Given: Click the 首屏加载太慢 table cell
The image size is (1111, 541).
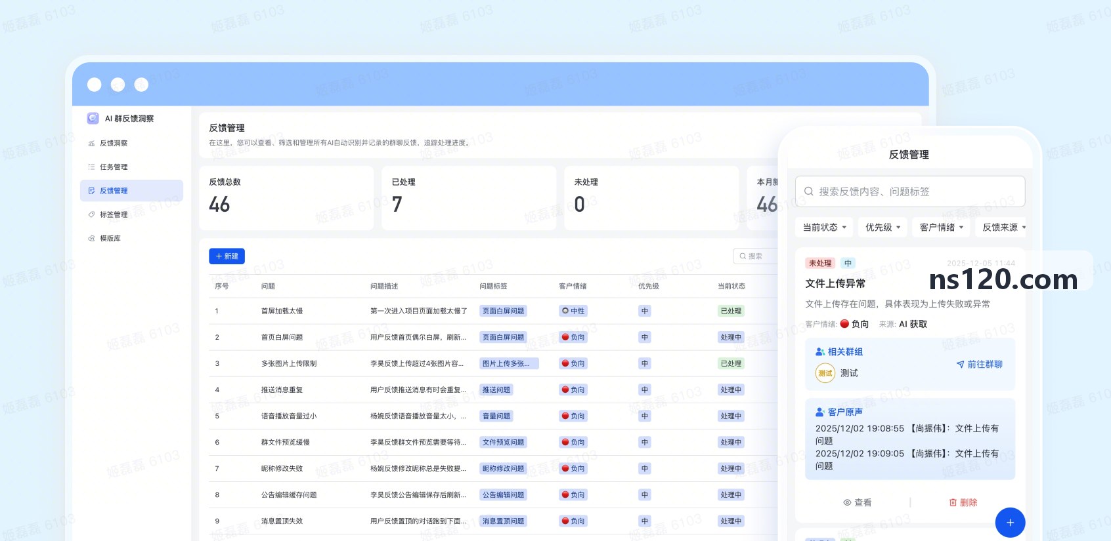Looking at the screenshot, I should [x=282, y=311].
